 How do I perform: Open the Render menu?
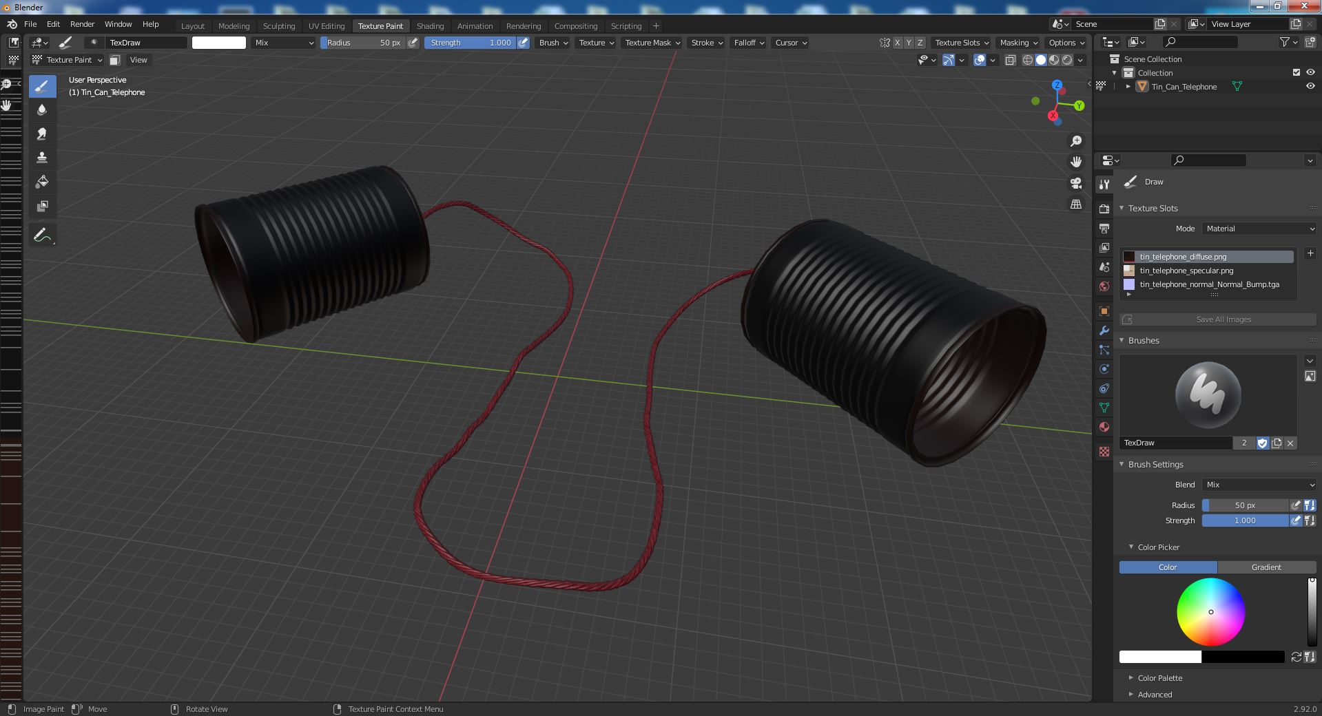pos(82,24)
